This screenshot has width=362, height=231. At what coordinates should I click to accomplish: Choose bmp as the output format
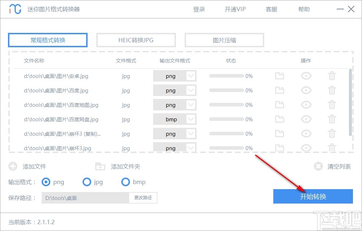coord(126,182)
